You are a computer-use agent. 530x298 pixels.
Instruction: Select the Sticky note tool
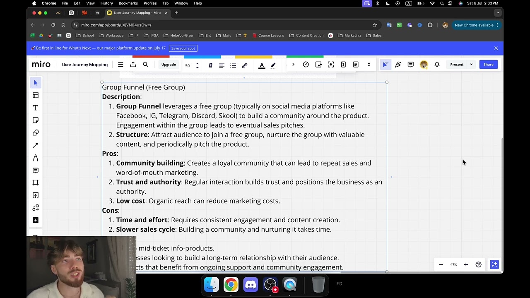tap(36, 120)
